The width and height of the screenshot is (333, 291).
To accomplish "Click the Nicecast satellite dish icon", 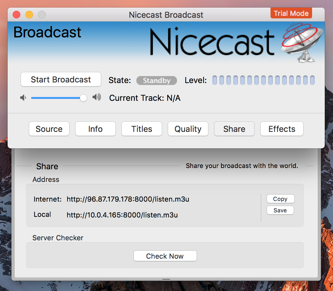I will [302, 42].
